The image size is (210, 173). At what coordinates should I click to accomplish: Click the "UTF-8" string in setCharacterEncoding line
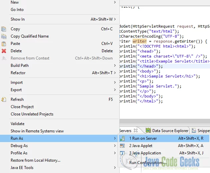click(x=171, y=36)
